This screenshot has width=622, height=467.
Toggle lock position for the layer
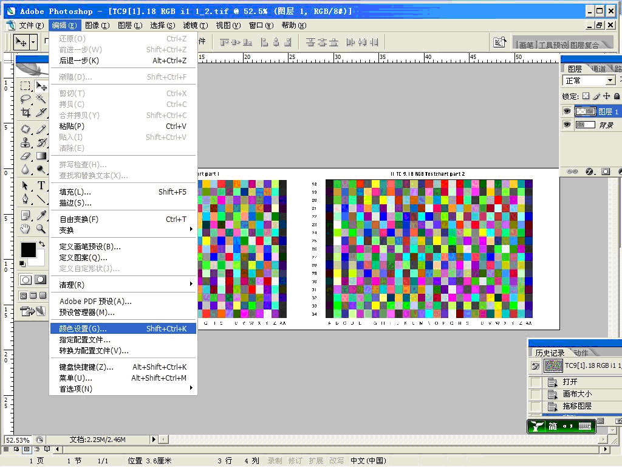pos(607,95)
